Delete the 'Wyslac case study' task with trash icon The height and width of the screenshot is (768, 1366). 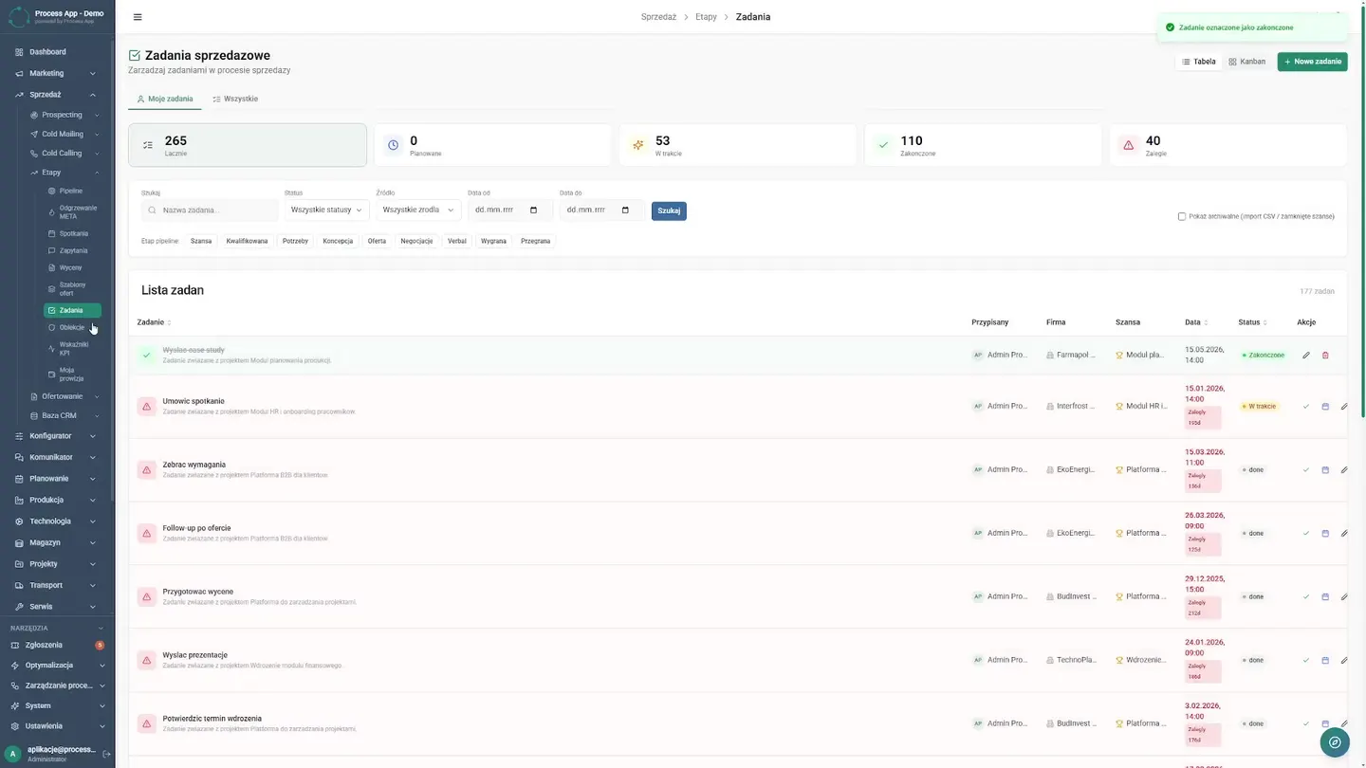tap(1325, 356)
